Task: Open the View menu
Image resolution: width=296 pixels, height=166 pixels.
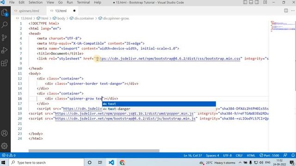Action: 50,2
